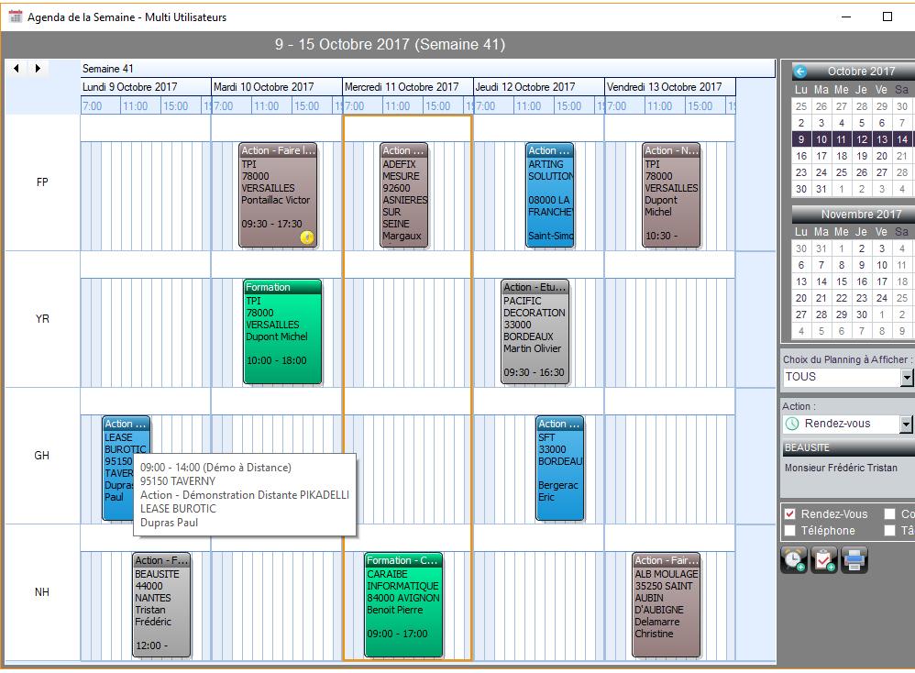This screenshot has width=915, height=673.
Task: Open FP's ARTING SOLUTION appointment on Thursday
Action: coord(550,195)
